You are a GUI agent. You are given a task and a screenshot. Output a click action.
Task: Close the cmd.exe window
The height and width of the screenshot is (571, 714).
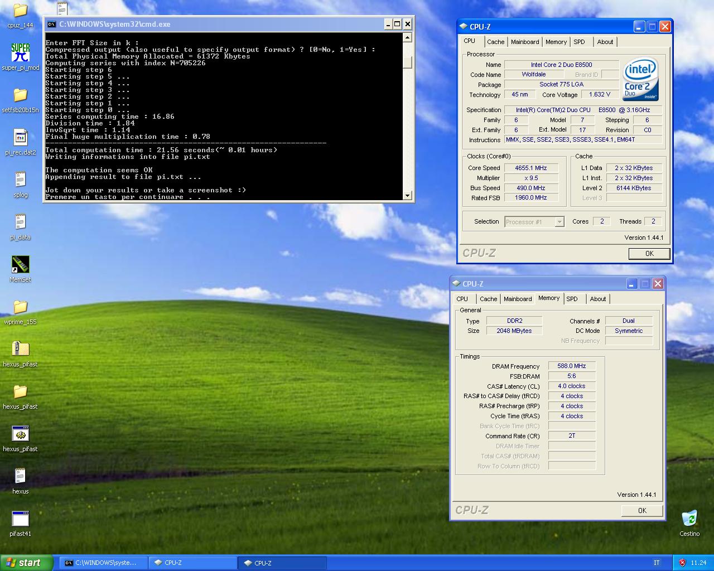click(x=408, y=24)
